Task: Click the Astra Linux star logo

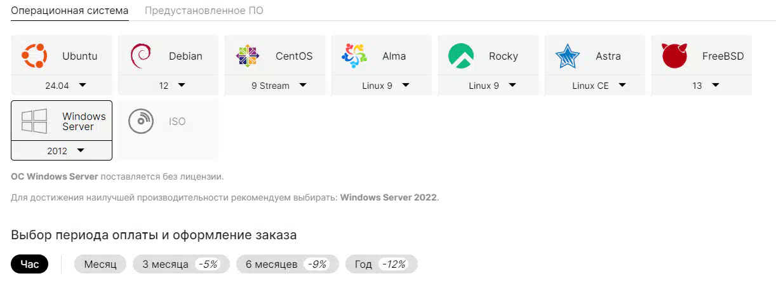Action: pos(568,56)
